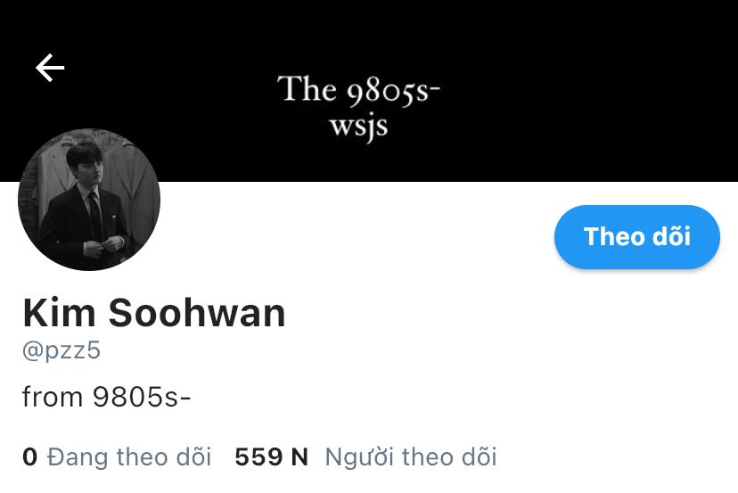Open the Người theo dõi followers list
Image resolution: width=738 pixels, height=493 pixels.
coord(365,456)
